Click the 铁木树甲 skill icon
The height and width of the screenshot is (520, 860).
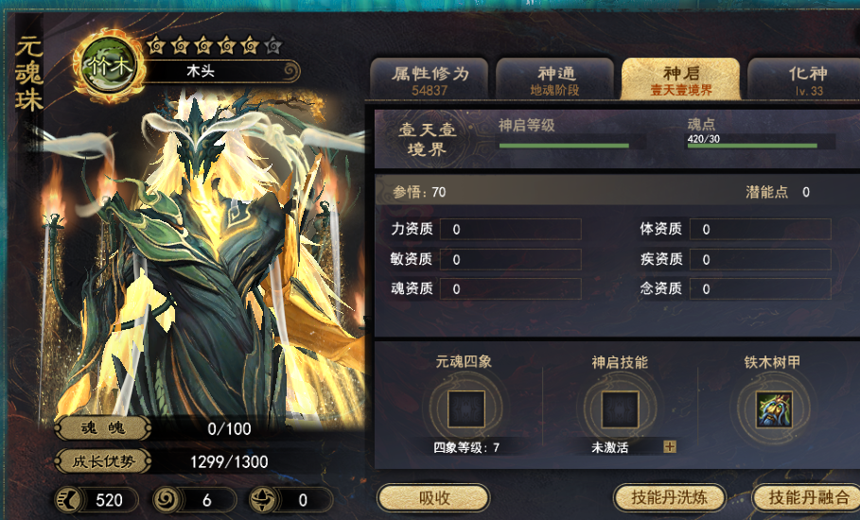pos(774,408)
